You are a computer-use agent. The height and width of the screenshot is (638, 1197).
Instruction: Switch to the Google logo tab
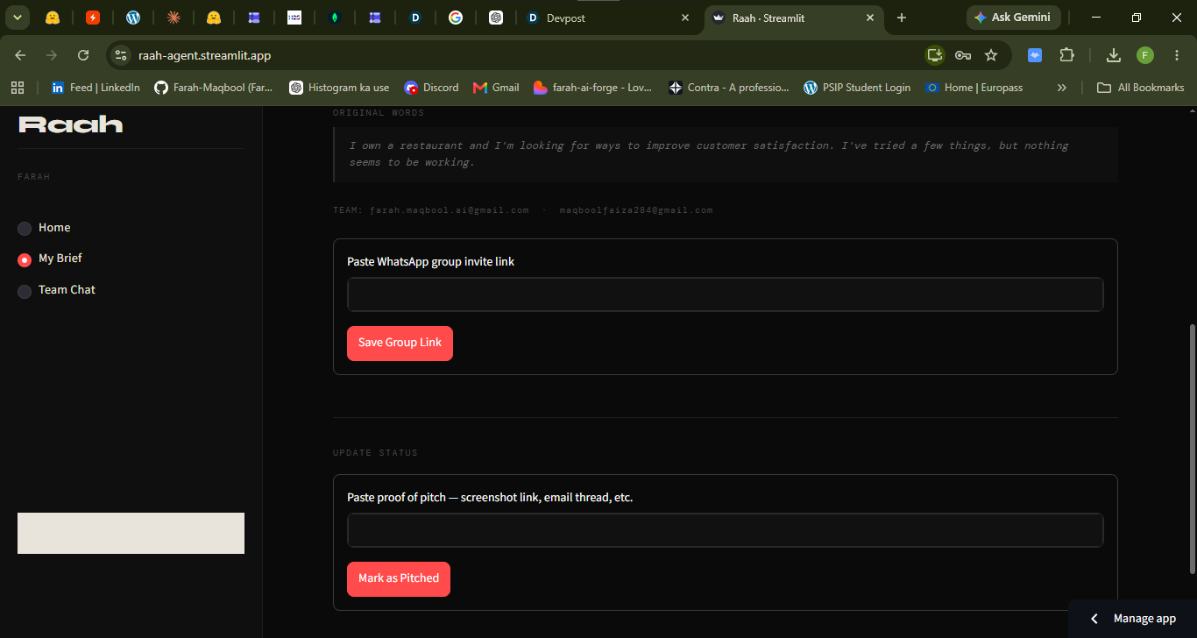[x=456, y=18]
